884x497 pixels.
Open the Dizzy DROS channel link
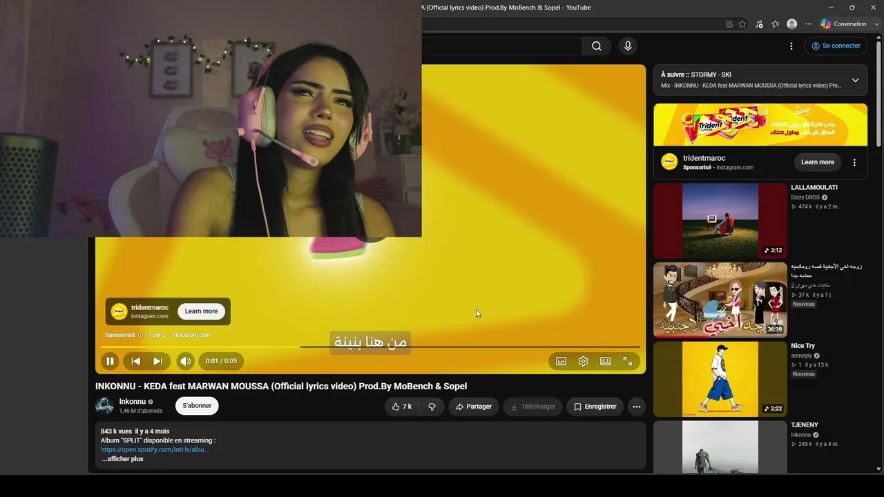[805, 197]
